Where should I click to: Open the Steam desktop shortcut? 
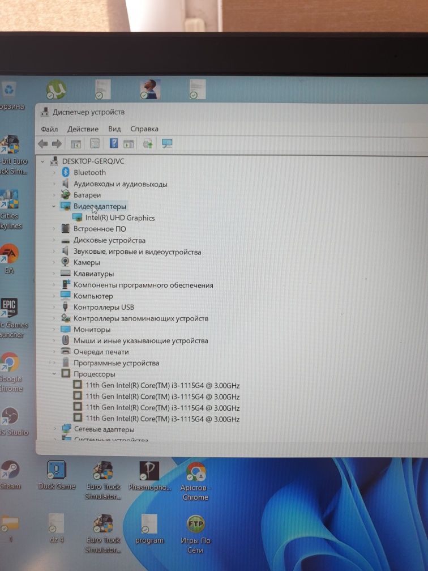coord(10,469)
